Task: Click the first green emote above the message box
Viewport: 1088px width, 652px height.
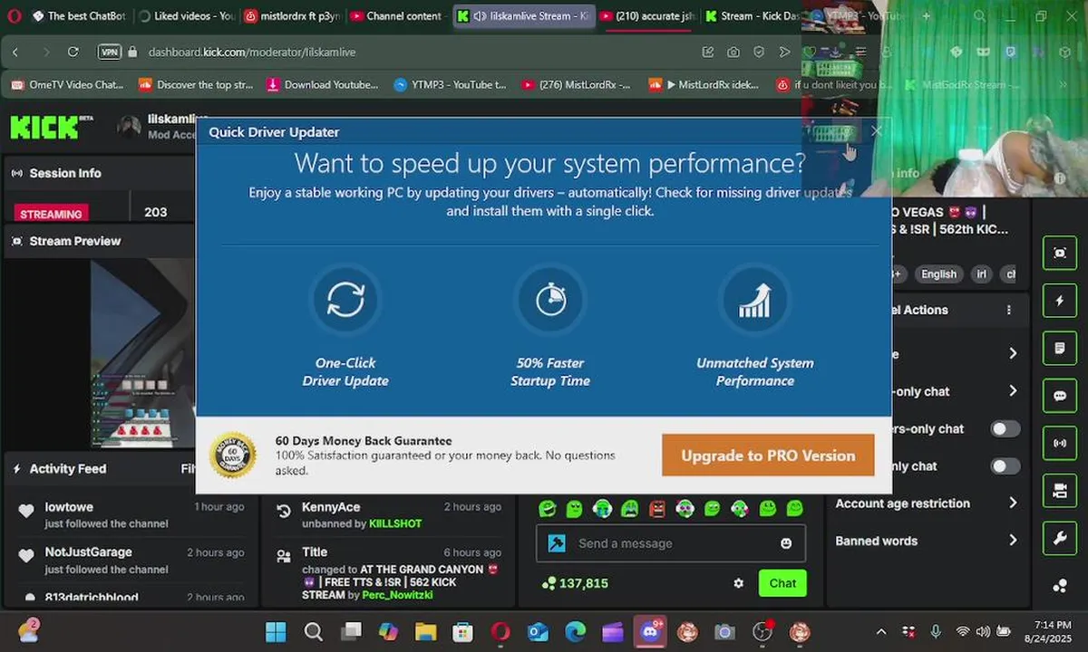Action: tap(547, 509)
